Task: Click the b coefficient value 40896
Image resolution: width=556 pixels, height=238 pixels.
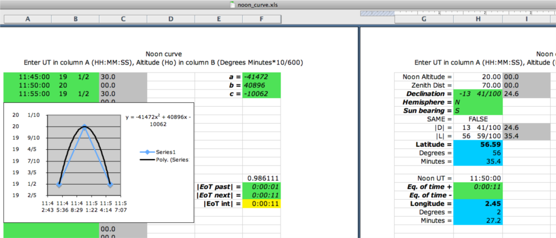Action: click(x=261, y=85)
